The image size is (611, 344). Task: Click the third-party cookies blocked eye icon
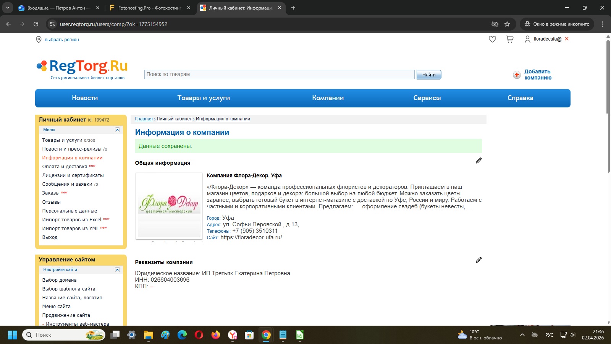[495, 24]
